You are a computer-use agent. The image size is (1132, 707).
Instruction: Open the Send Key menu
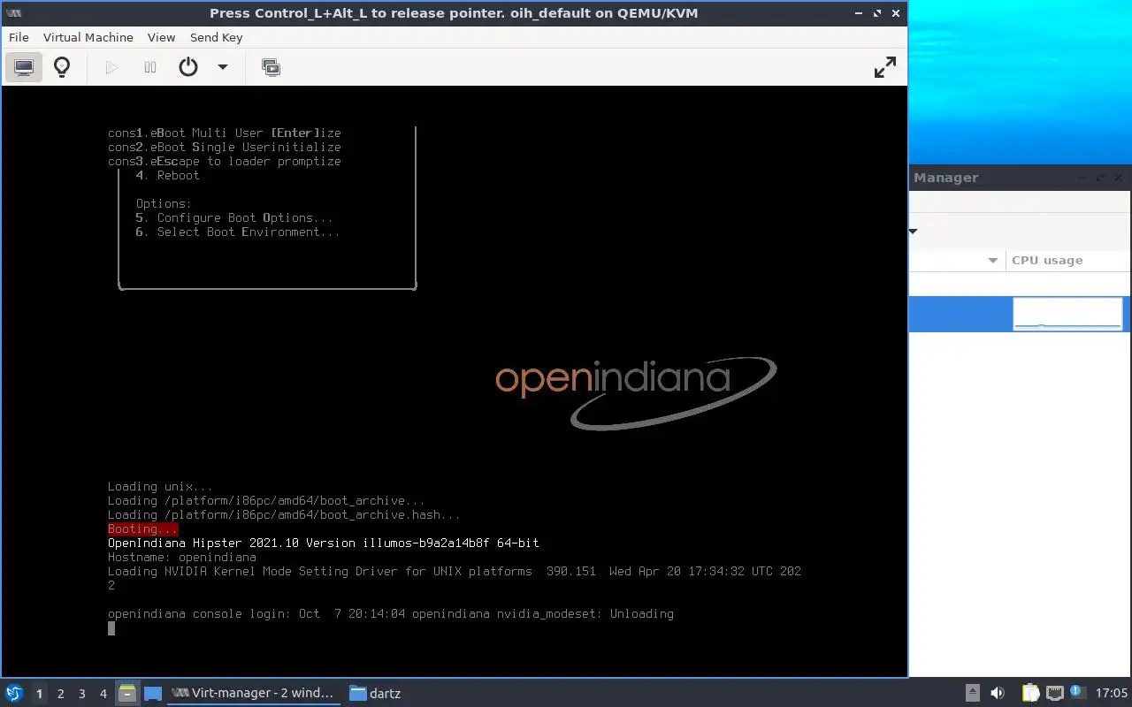[x=216, y=37]
